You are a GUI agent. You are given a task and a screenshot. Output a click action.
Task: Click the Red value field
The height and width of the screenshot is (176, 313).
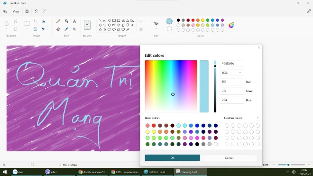[x=232, y=82]
